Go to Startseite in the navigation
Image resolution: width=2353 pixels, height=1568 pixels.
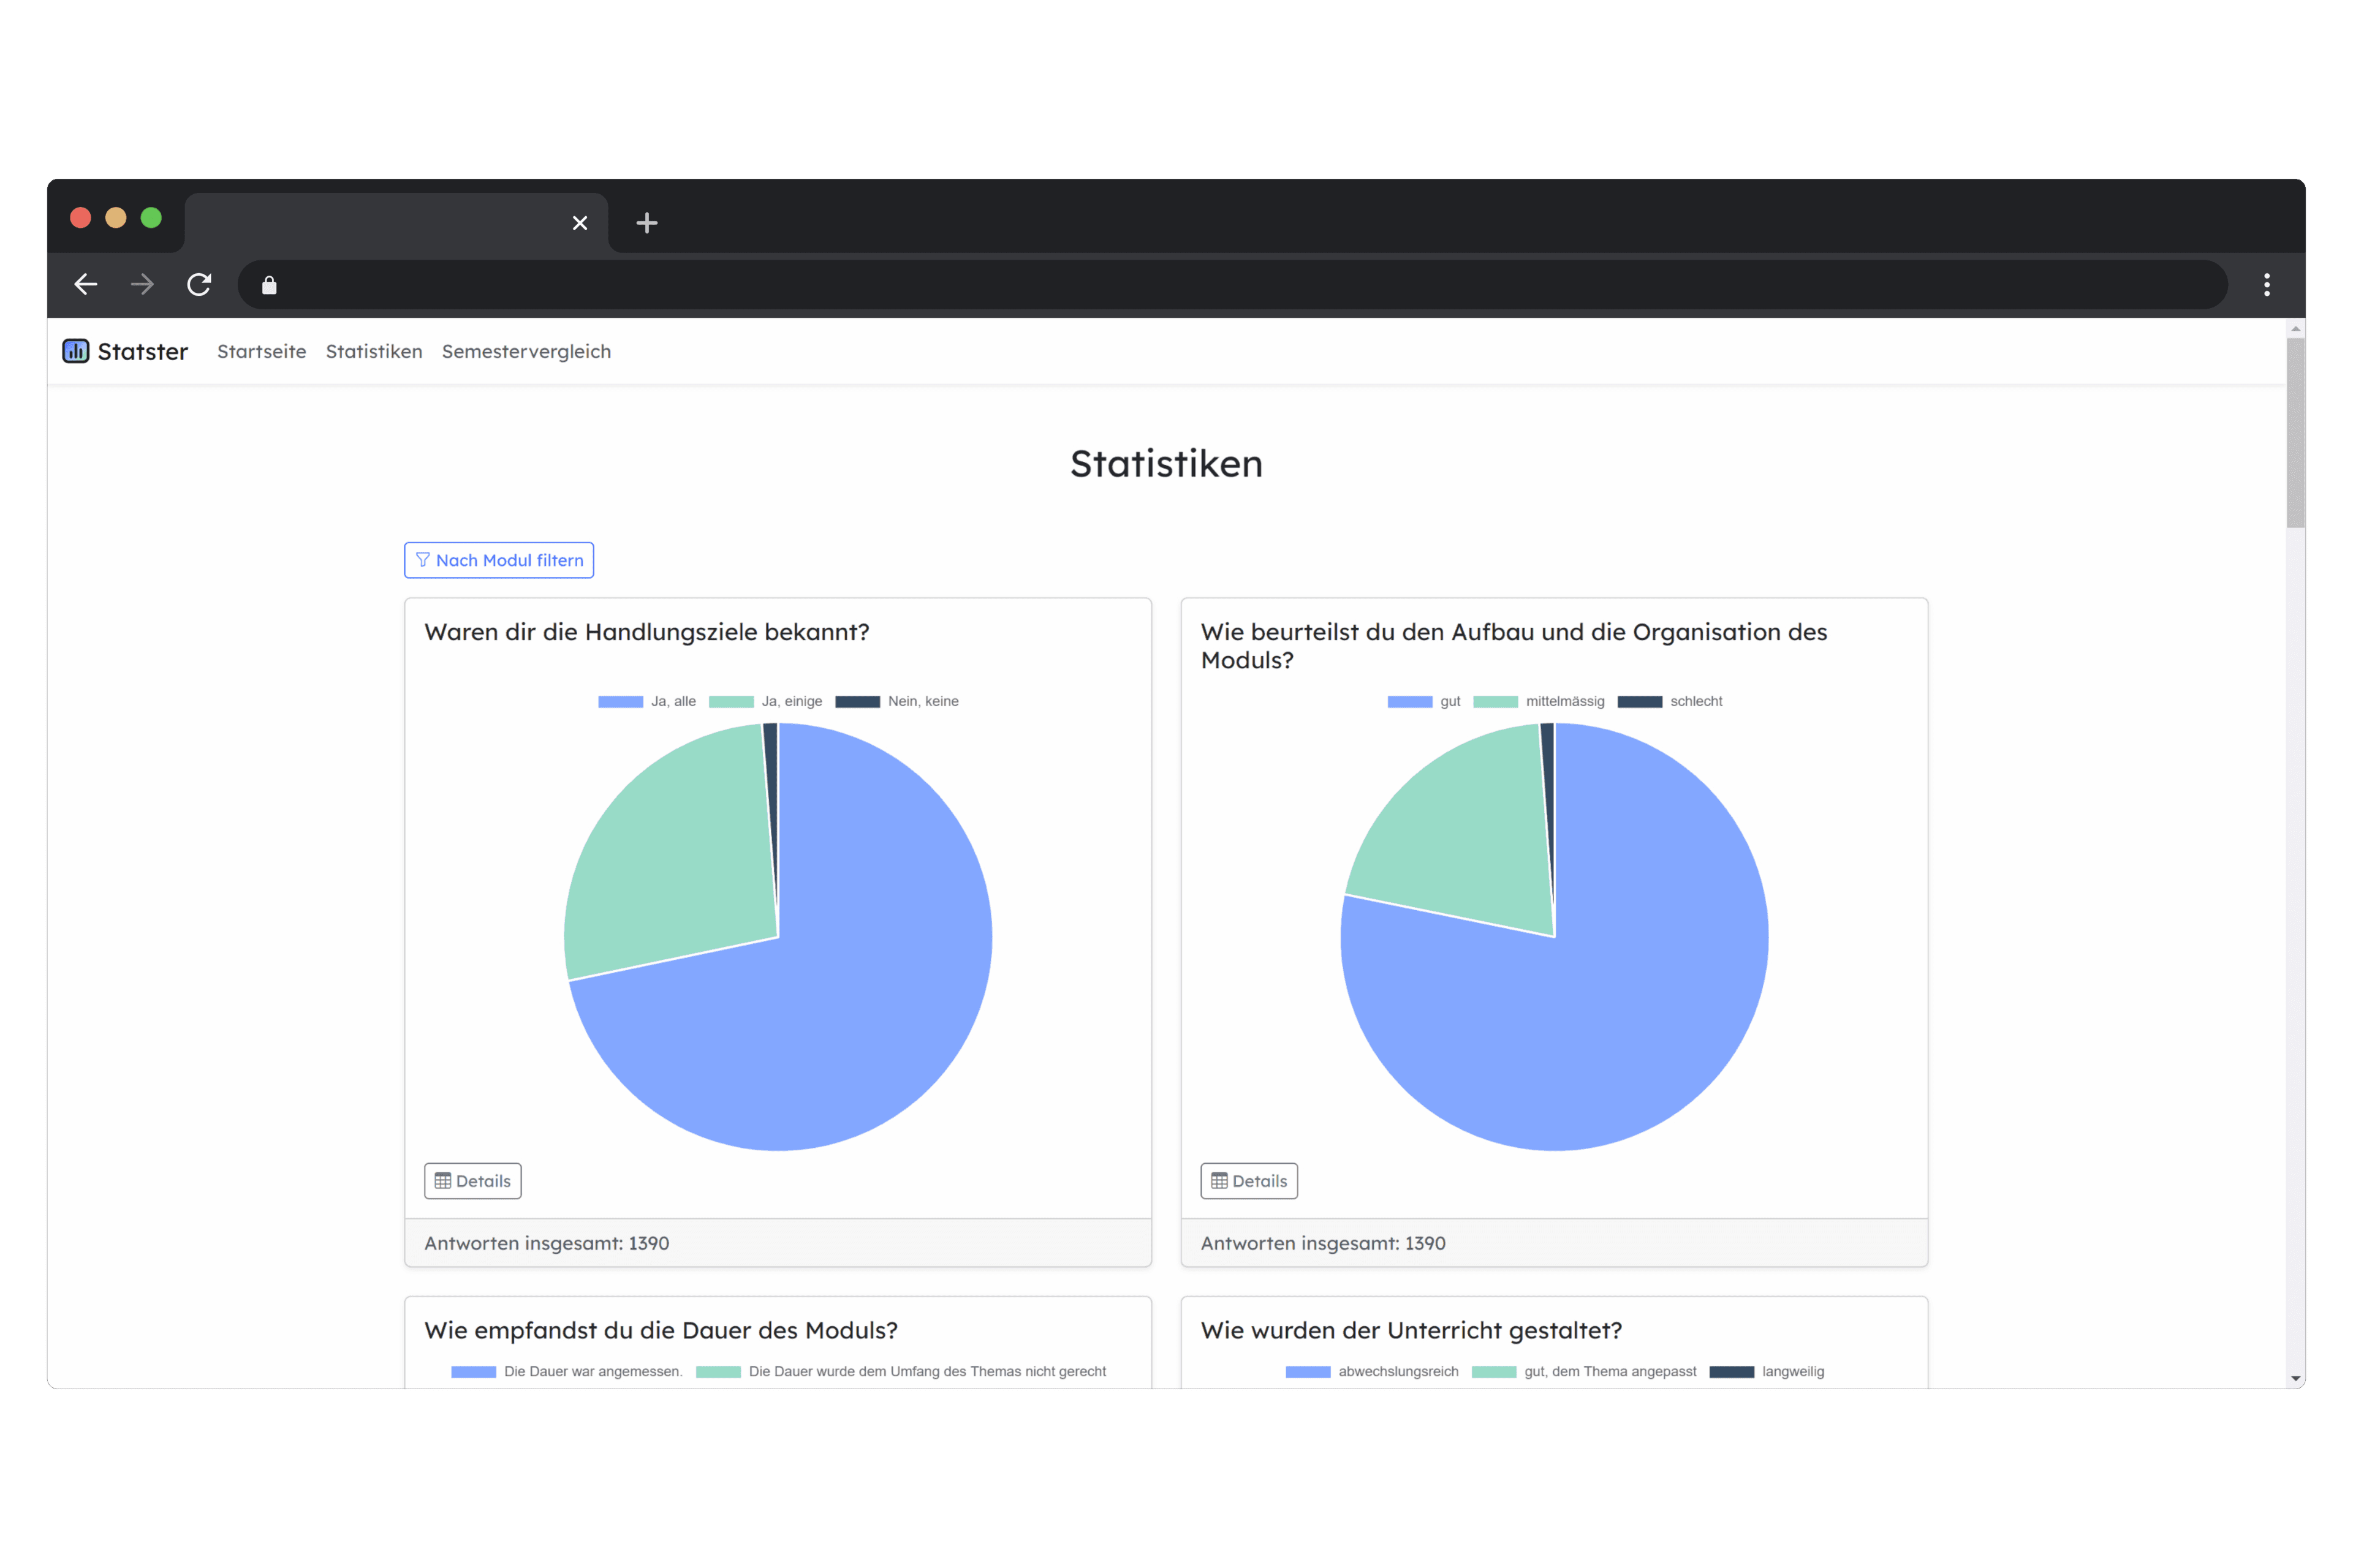point(261,351)
